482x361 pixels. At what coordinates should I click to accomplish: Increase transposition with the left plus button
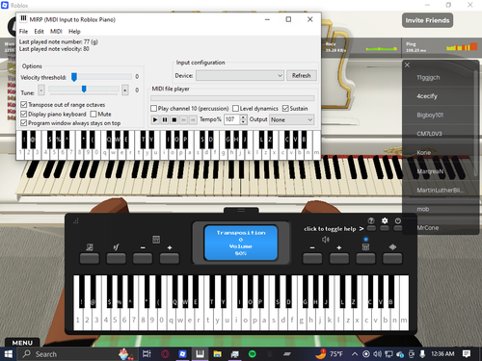coord(170,258)
